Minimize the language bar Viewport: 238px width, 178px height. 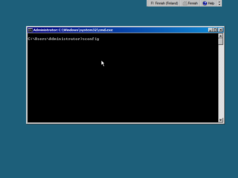(x=220, y=2)
